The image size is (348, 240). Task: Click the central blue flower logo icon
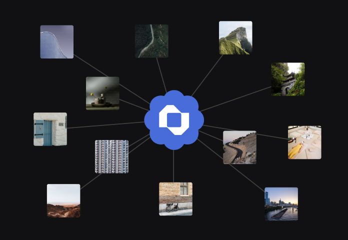point(174,120)
